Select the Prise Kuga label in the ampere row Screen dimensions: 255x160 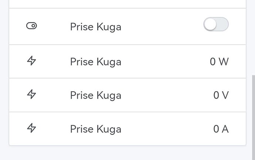[x=95, y=129]
